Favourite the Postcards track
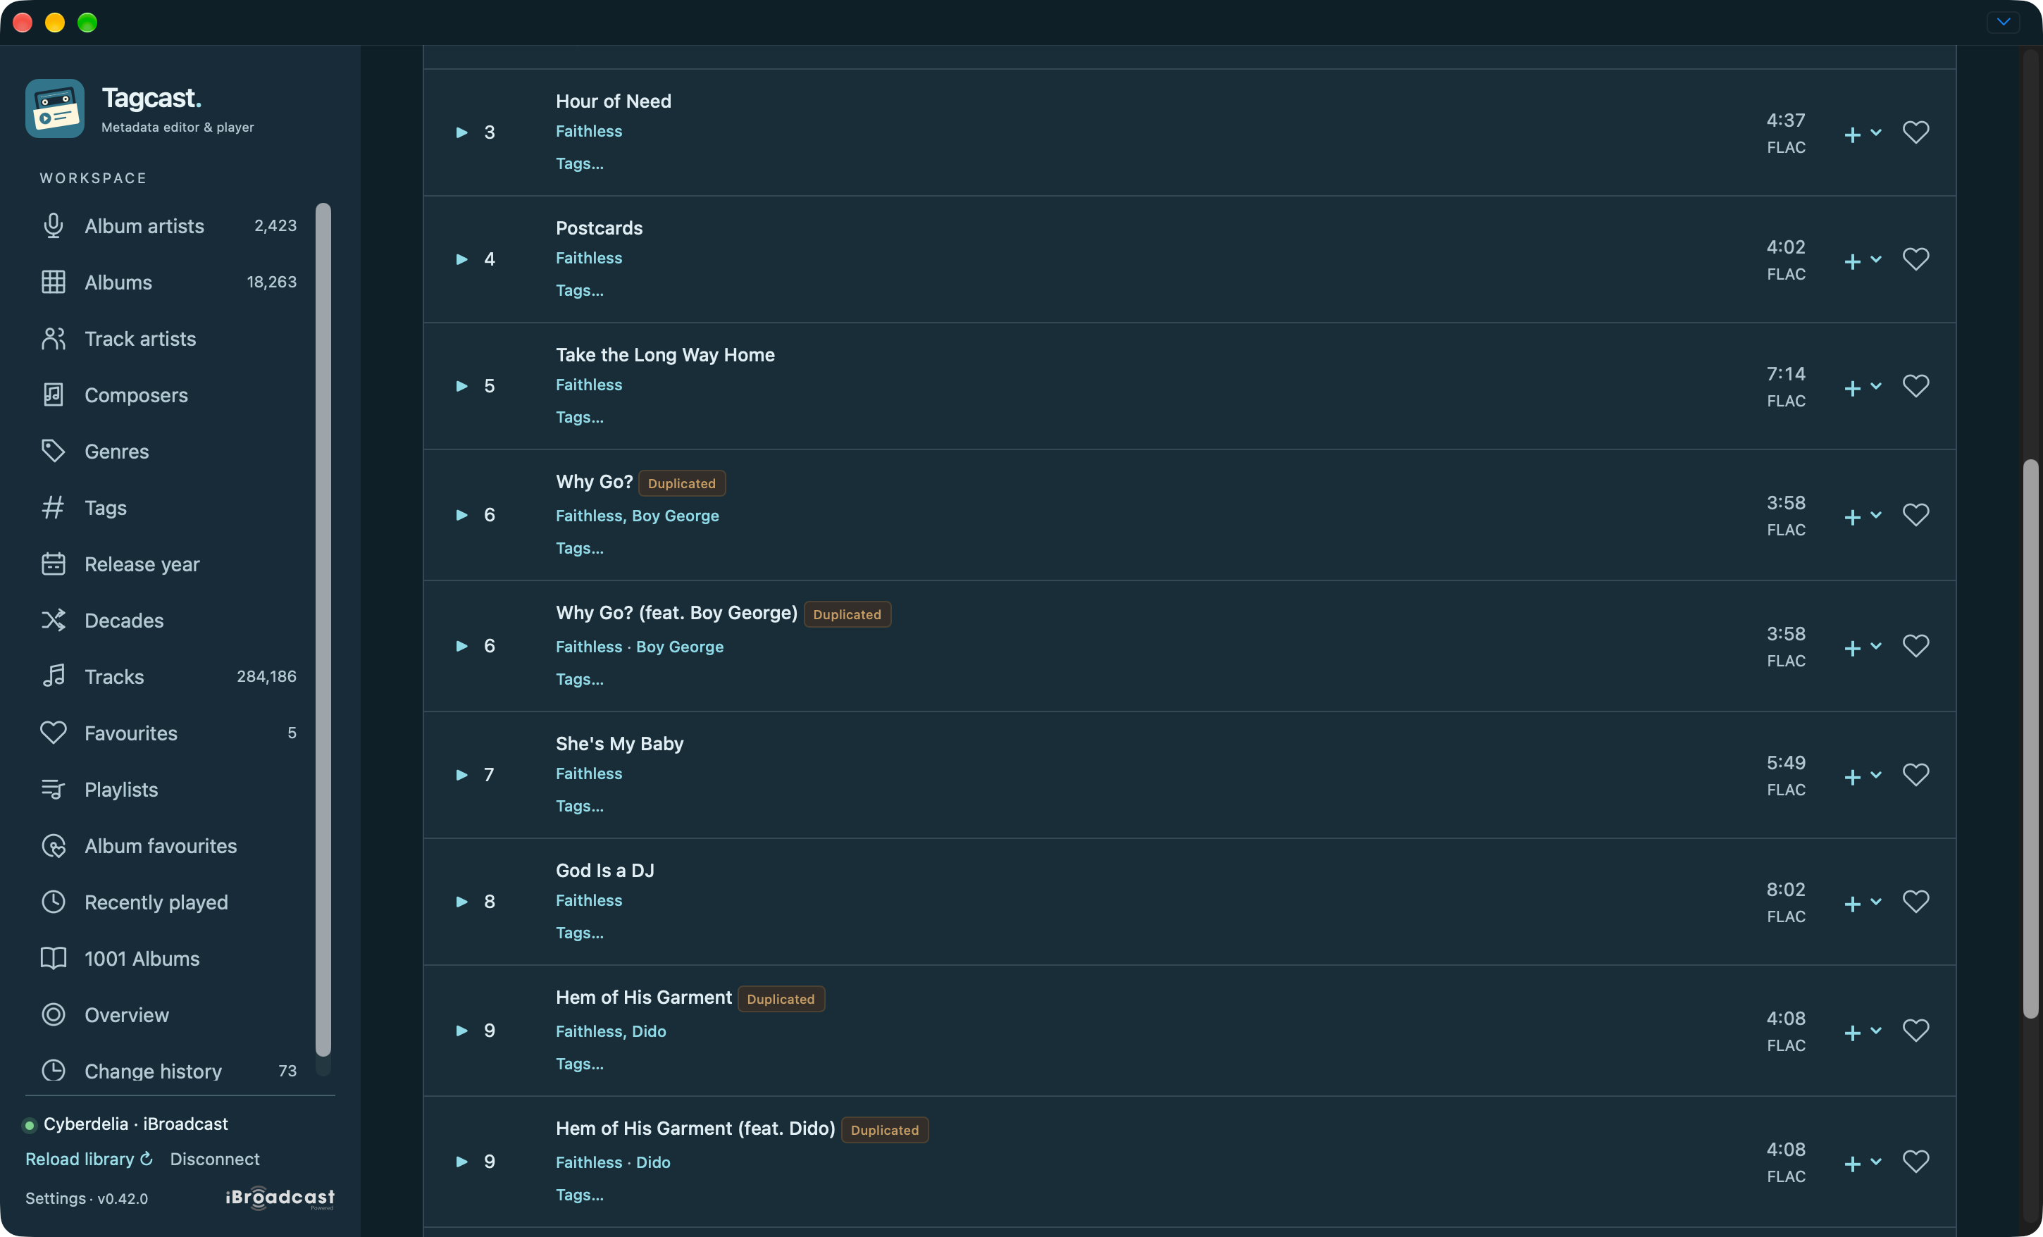The image size is (2043, 1237). 1915,259
